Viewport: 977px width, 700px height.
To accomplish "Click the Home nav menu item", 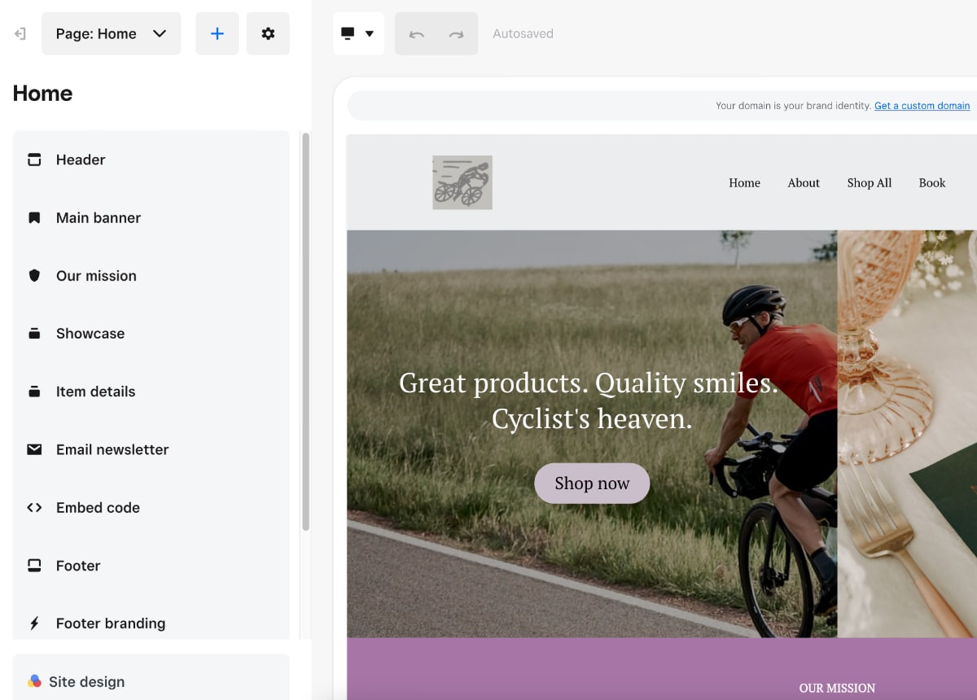I will click(744, 183).
